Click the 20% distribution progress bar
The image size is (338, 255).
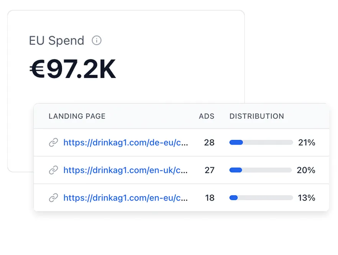click(261, 170)
